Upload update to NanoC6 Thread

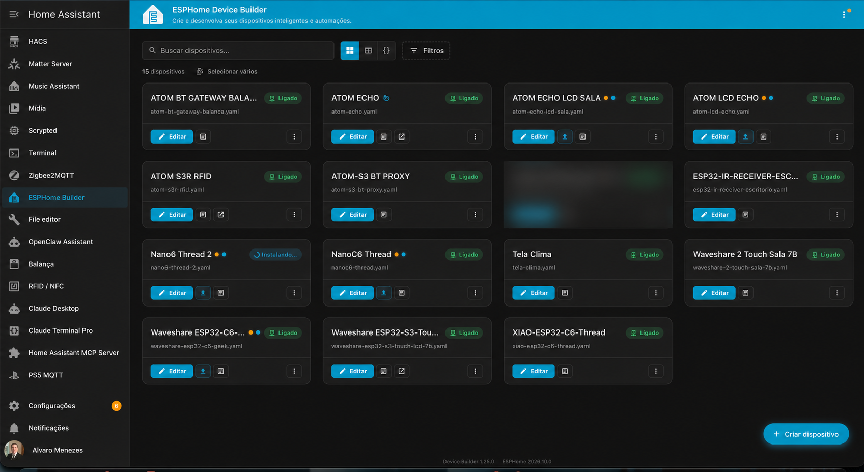click(x=384, y=293)
